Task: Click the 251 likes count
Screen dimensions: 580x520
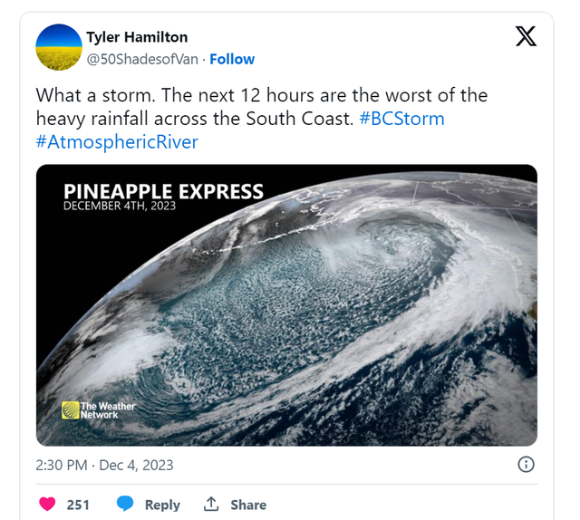Action: click(x=78, y=505)
